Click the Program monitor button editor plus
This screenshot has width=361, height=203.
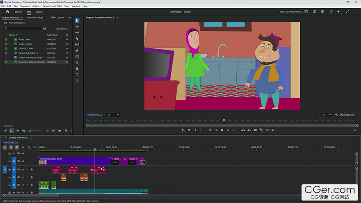355,130
